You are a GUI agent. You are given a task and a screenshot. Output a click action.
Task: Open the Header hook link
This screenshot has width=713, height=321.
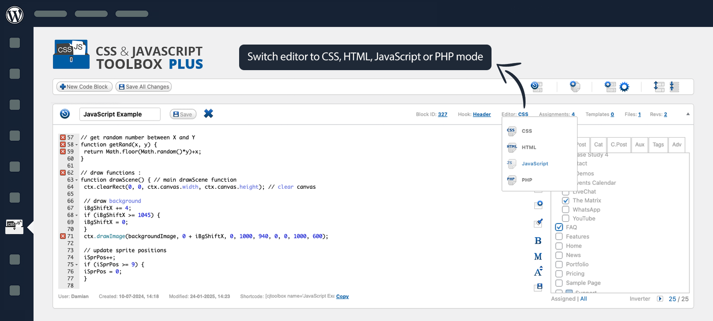click(x=482, y=114)
